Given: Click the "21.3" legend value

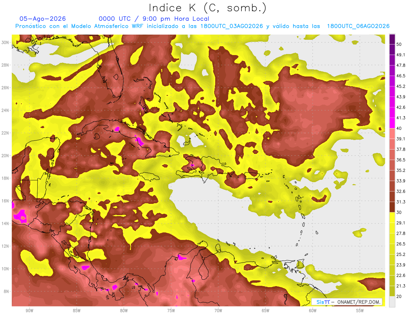Looking at the screenshot, I should tap(401, 286).
